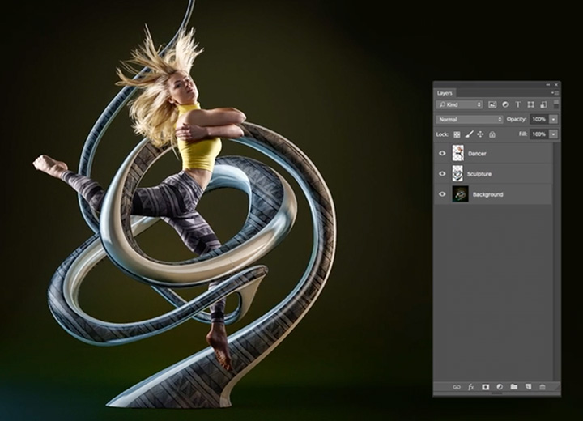This screenshot has width=583, height=421.
Task: Filter layers by type (T) icon
Action: (517, 104)
